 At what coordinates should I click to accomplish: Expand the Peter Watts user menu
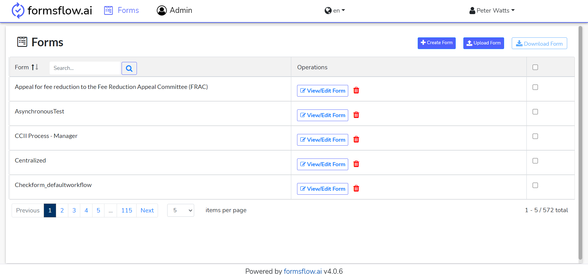(x=492, y=10)
